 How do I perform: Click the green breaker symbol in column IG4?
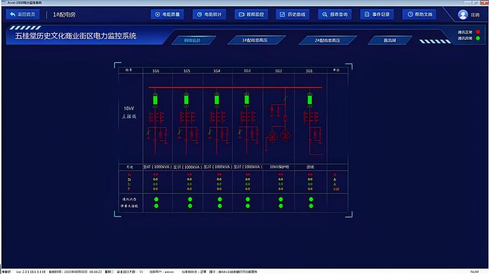[216, 98]
